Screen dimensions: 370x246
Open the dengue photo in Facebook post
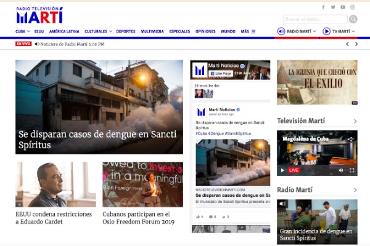[x=233, y=162]
